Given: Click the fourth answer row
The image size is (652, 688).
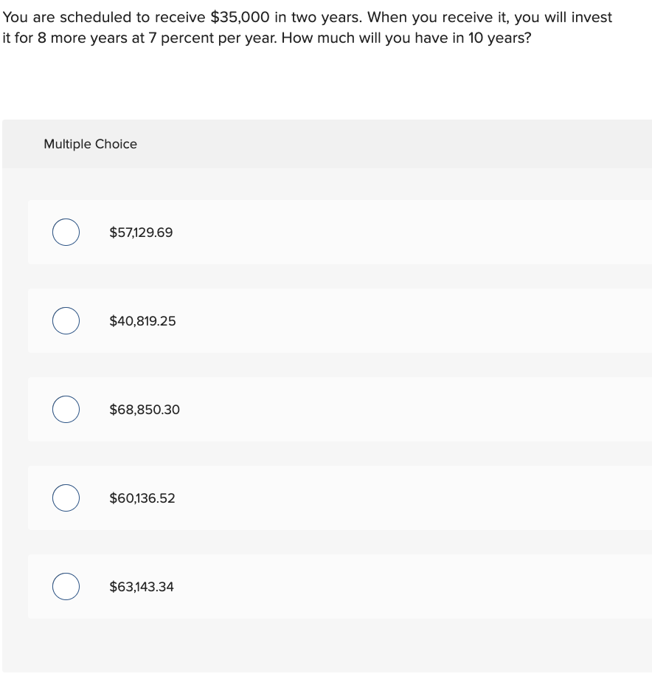Looking at the screenshot, I should click(339, 498).
